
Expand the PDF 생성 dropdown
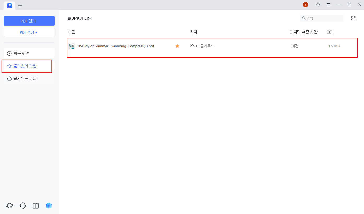29,32
